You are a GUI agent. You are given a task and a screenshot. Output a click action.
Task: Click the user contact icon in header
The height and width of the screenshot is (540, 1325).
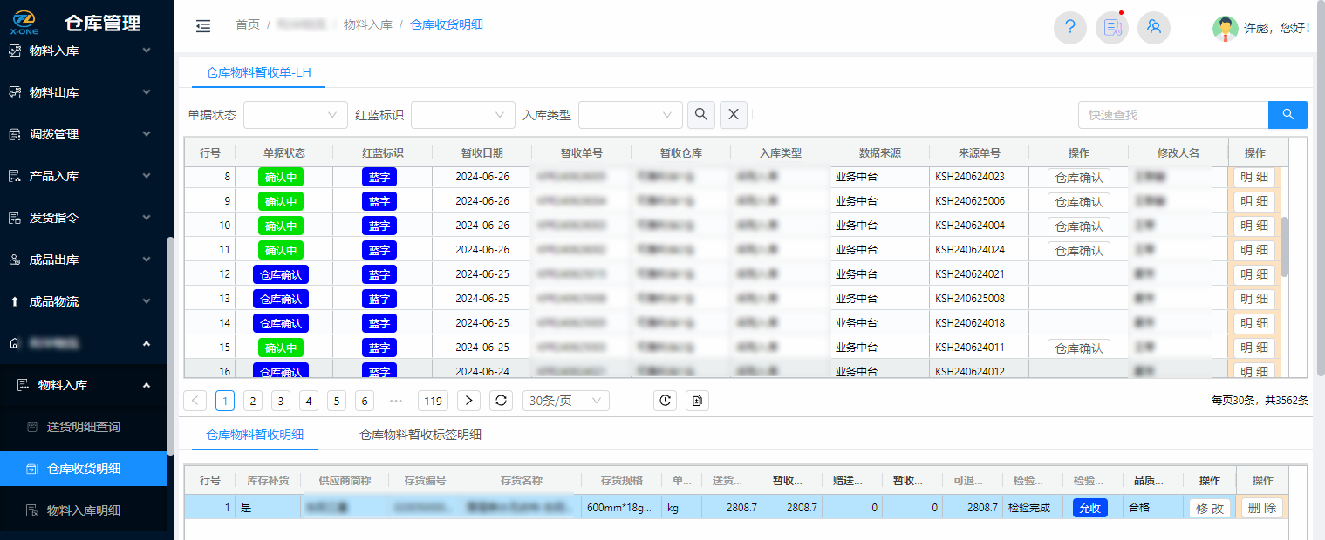[x=1154, y=27]
